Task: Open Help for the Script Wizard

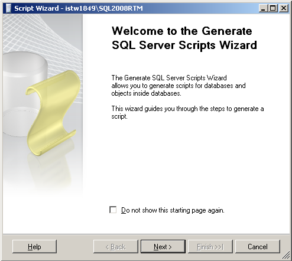Action: (x=34, y=246)
